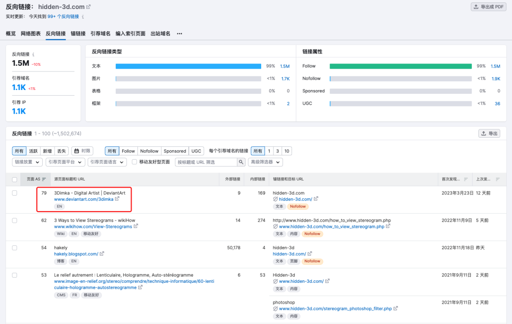This screenshot has width=512, height=324.
Task: Open external icon beside www.hidden-3d.com/ in Hidden-3d row
Action: [x=327, y=280]
